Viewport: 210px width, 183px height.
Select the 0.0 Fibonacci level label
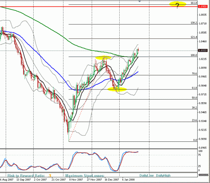pos(195,140)
